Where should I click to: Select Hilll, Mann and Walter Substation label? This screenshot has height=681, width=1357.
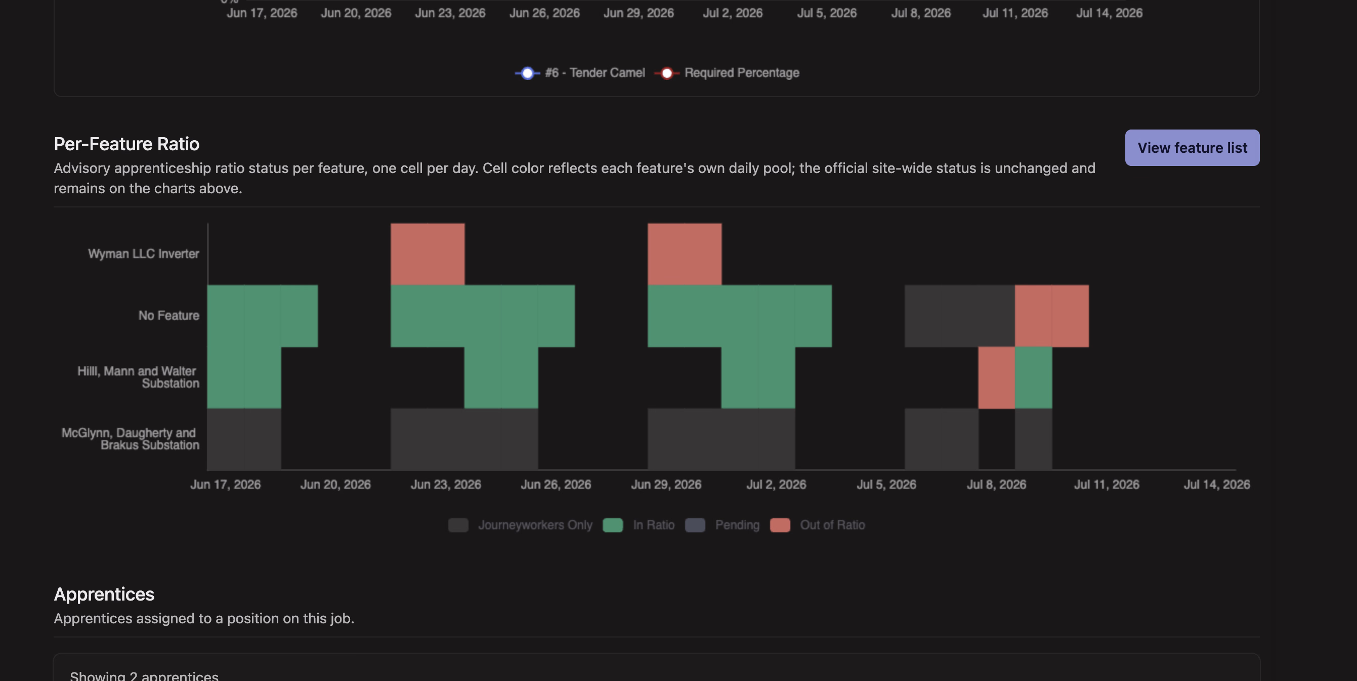click(x=138, y=377)
